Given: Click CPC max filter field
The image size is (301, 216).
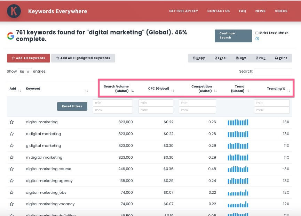Looking at the screenshot, I should click(x=156, y=110).
